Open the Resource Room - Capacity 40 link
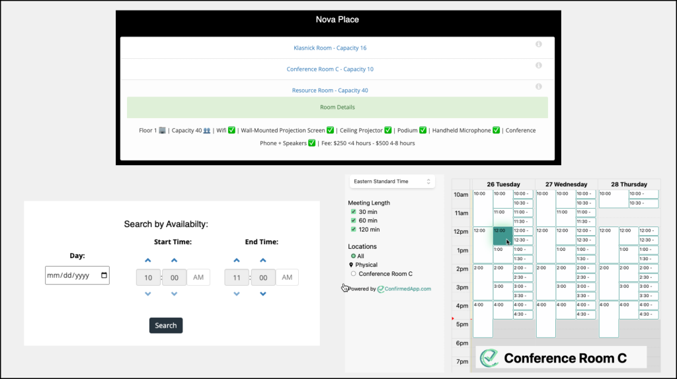The image size is (677, 379). 330,90
